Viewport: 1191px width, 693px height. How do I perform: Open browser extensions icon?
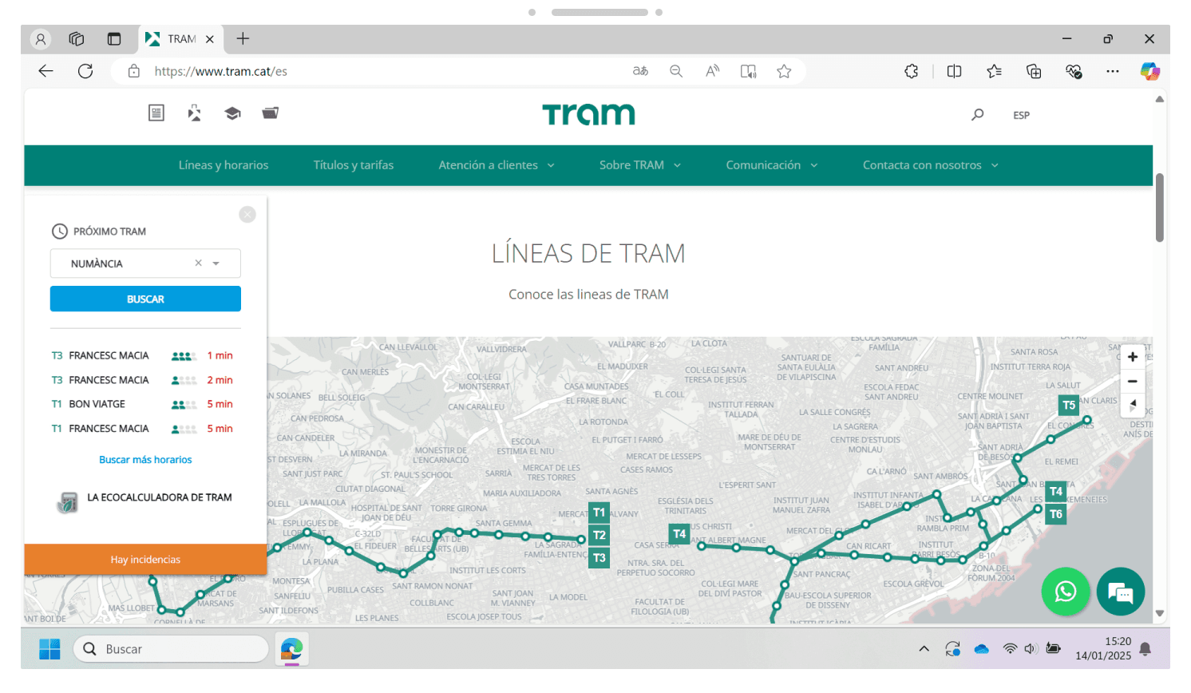[912, 71]
